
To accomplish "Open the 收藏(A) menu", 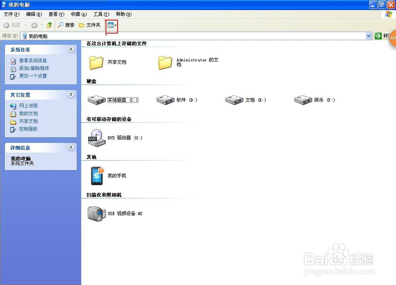I will click(x=79, y=14).
